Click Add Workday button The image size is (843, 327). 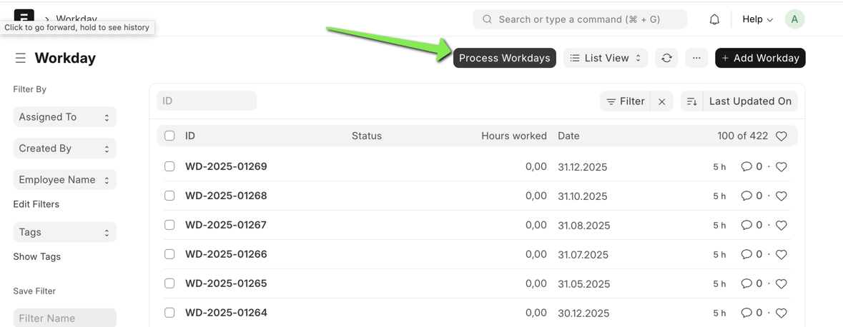click(x=760, y=58)
